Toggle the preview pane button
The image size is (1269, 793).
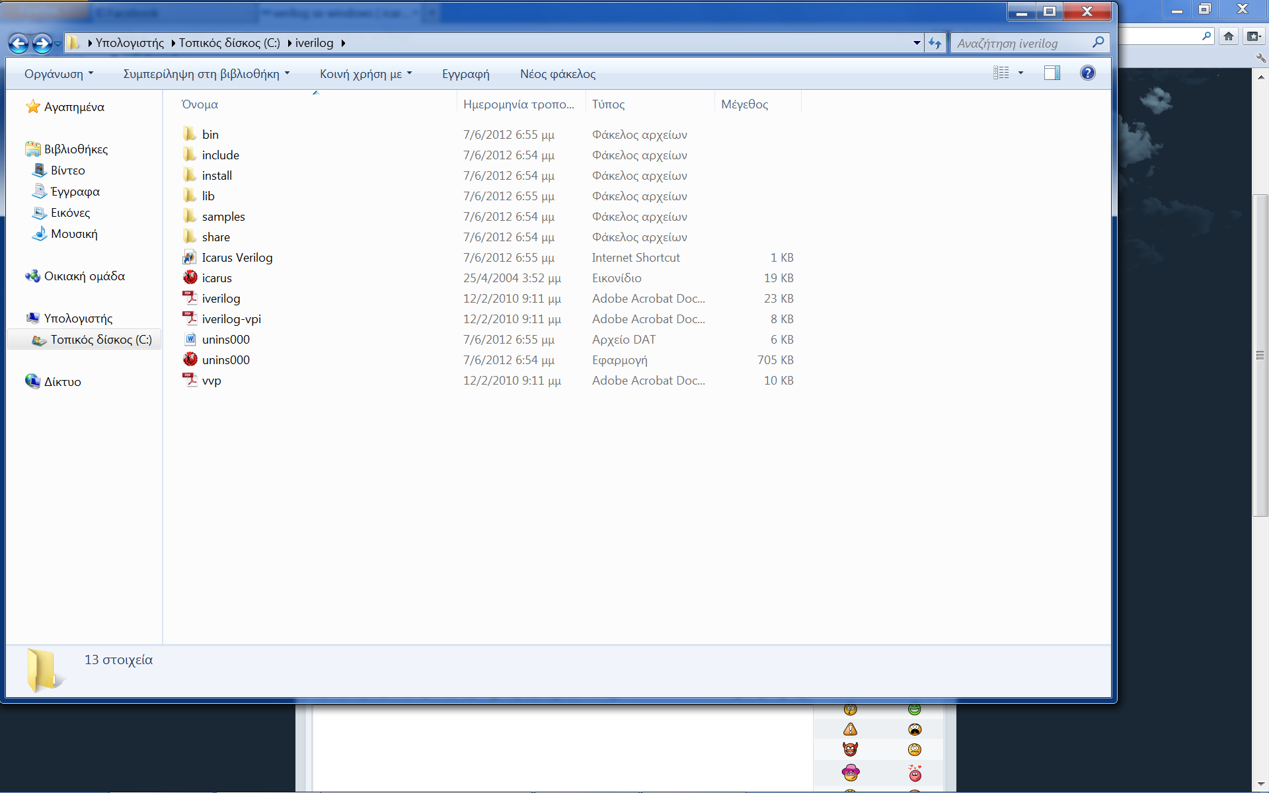pos(1052,73)
